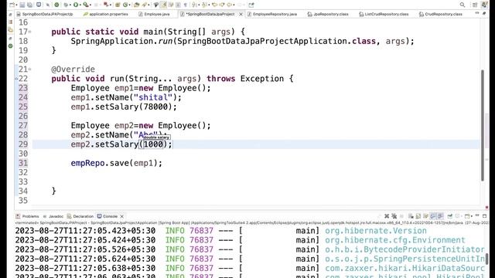Click the green Boot Dashboard relaunch icon
The image size is (495, 278).
(56, 5)
